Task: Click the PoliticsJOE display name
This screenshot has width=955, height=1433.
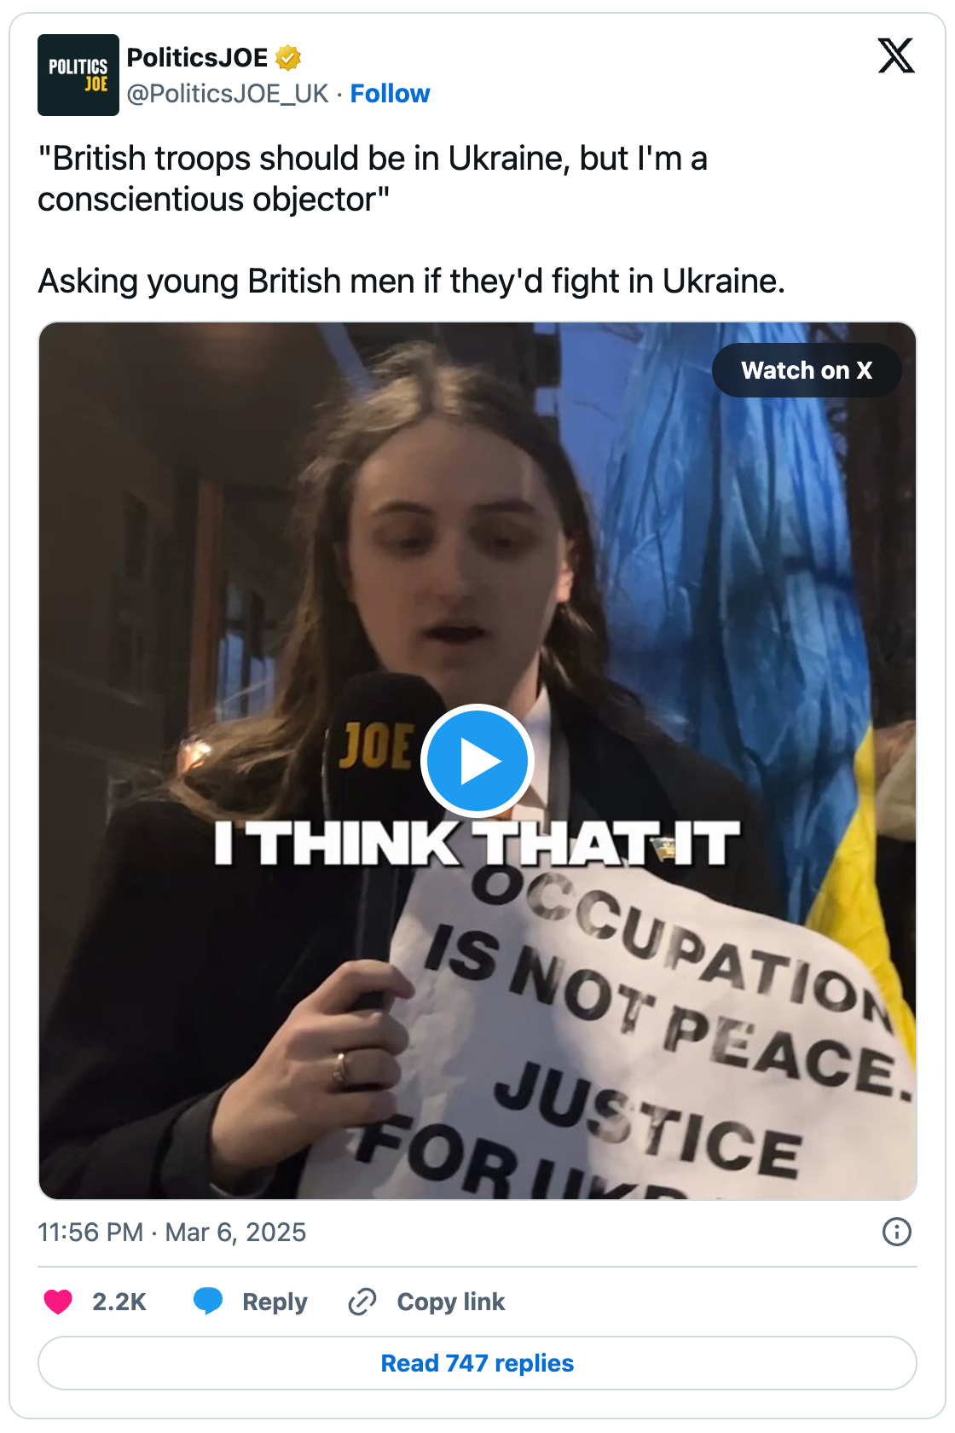Action: point(197,58)
